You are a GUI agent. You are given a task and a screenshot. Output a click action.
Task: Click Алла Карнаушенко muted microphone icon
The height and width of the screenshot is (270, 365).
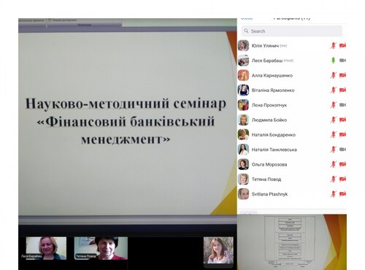(x=333, y=75)
